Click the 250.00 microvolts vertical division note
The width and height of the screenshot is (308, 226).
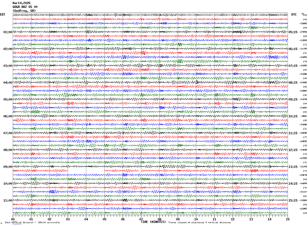click(32, 223)
